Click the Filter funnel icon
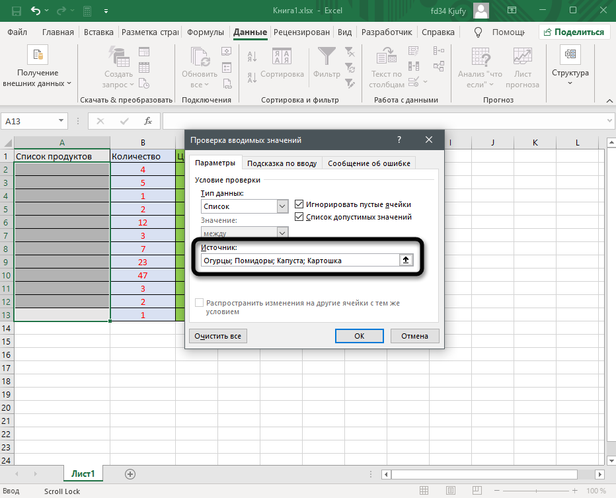This screenshot has width=616, height=498. [x=326, y=57]
